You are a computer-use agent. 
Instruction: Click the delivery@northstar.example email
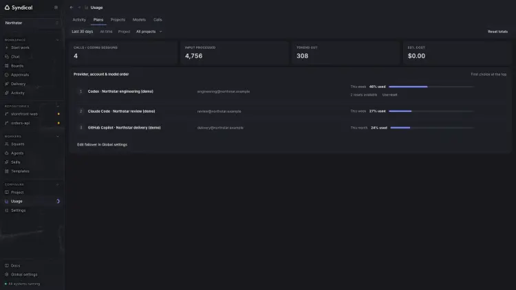pyautogui.click(x=220, y=128)
